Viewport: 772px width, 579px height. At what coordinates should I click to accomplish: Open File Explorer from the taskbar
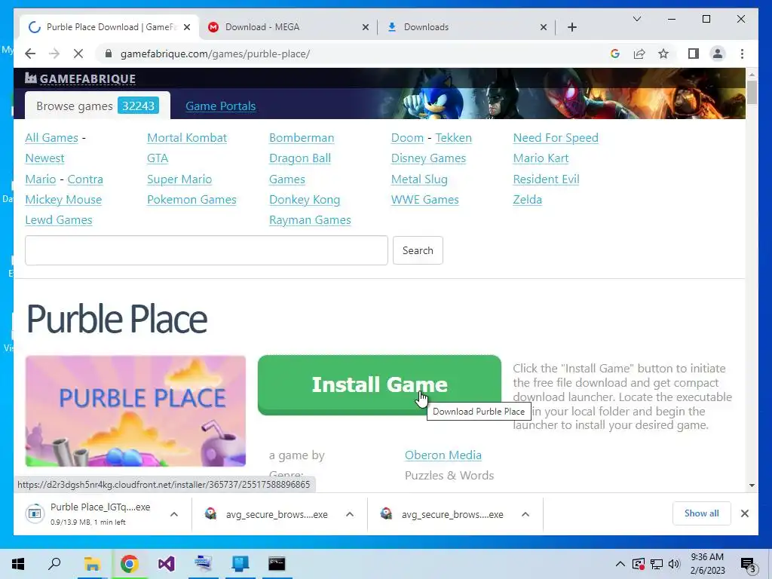click(92, 564)
